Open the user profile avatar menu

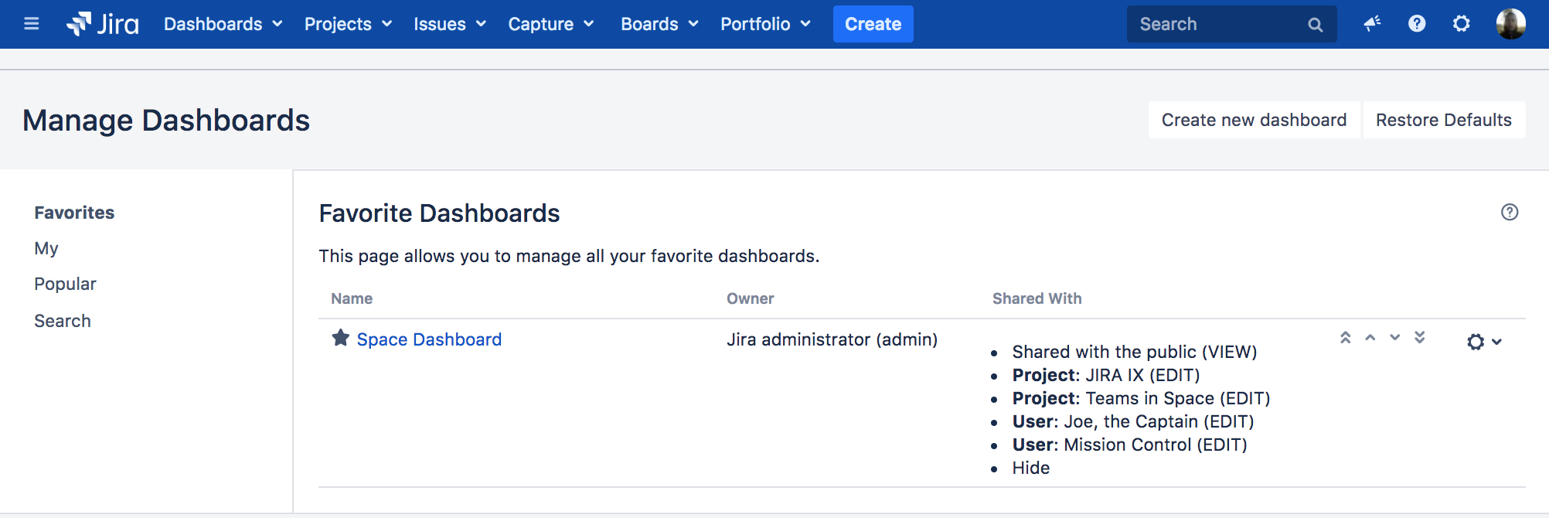coord(1510,24)
